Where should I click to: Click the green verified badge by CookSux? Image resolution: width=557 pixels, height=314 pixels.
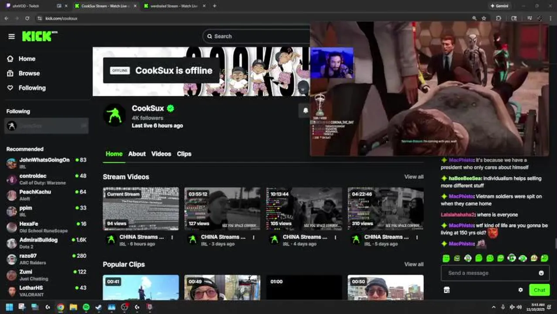tap(170, 108)
